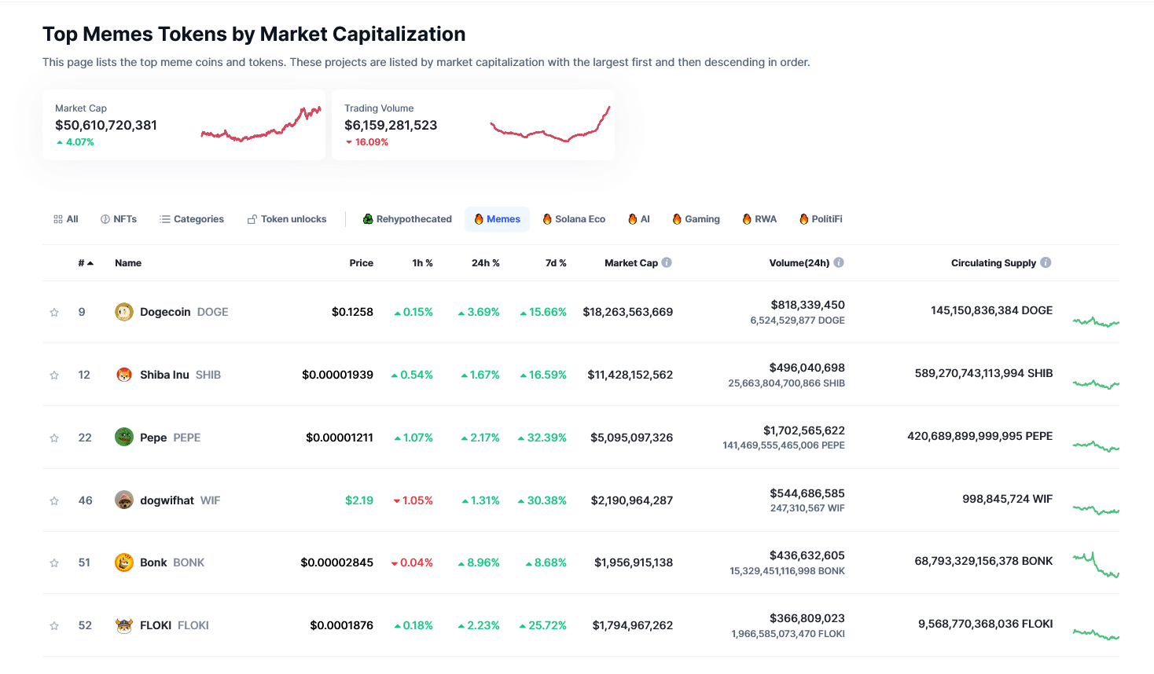Click the flame icon beside AI
Image resolution: width=1154 pixels, height=674 pixels.
click(633, 219)
